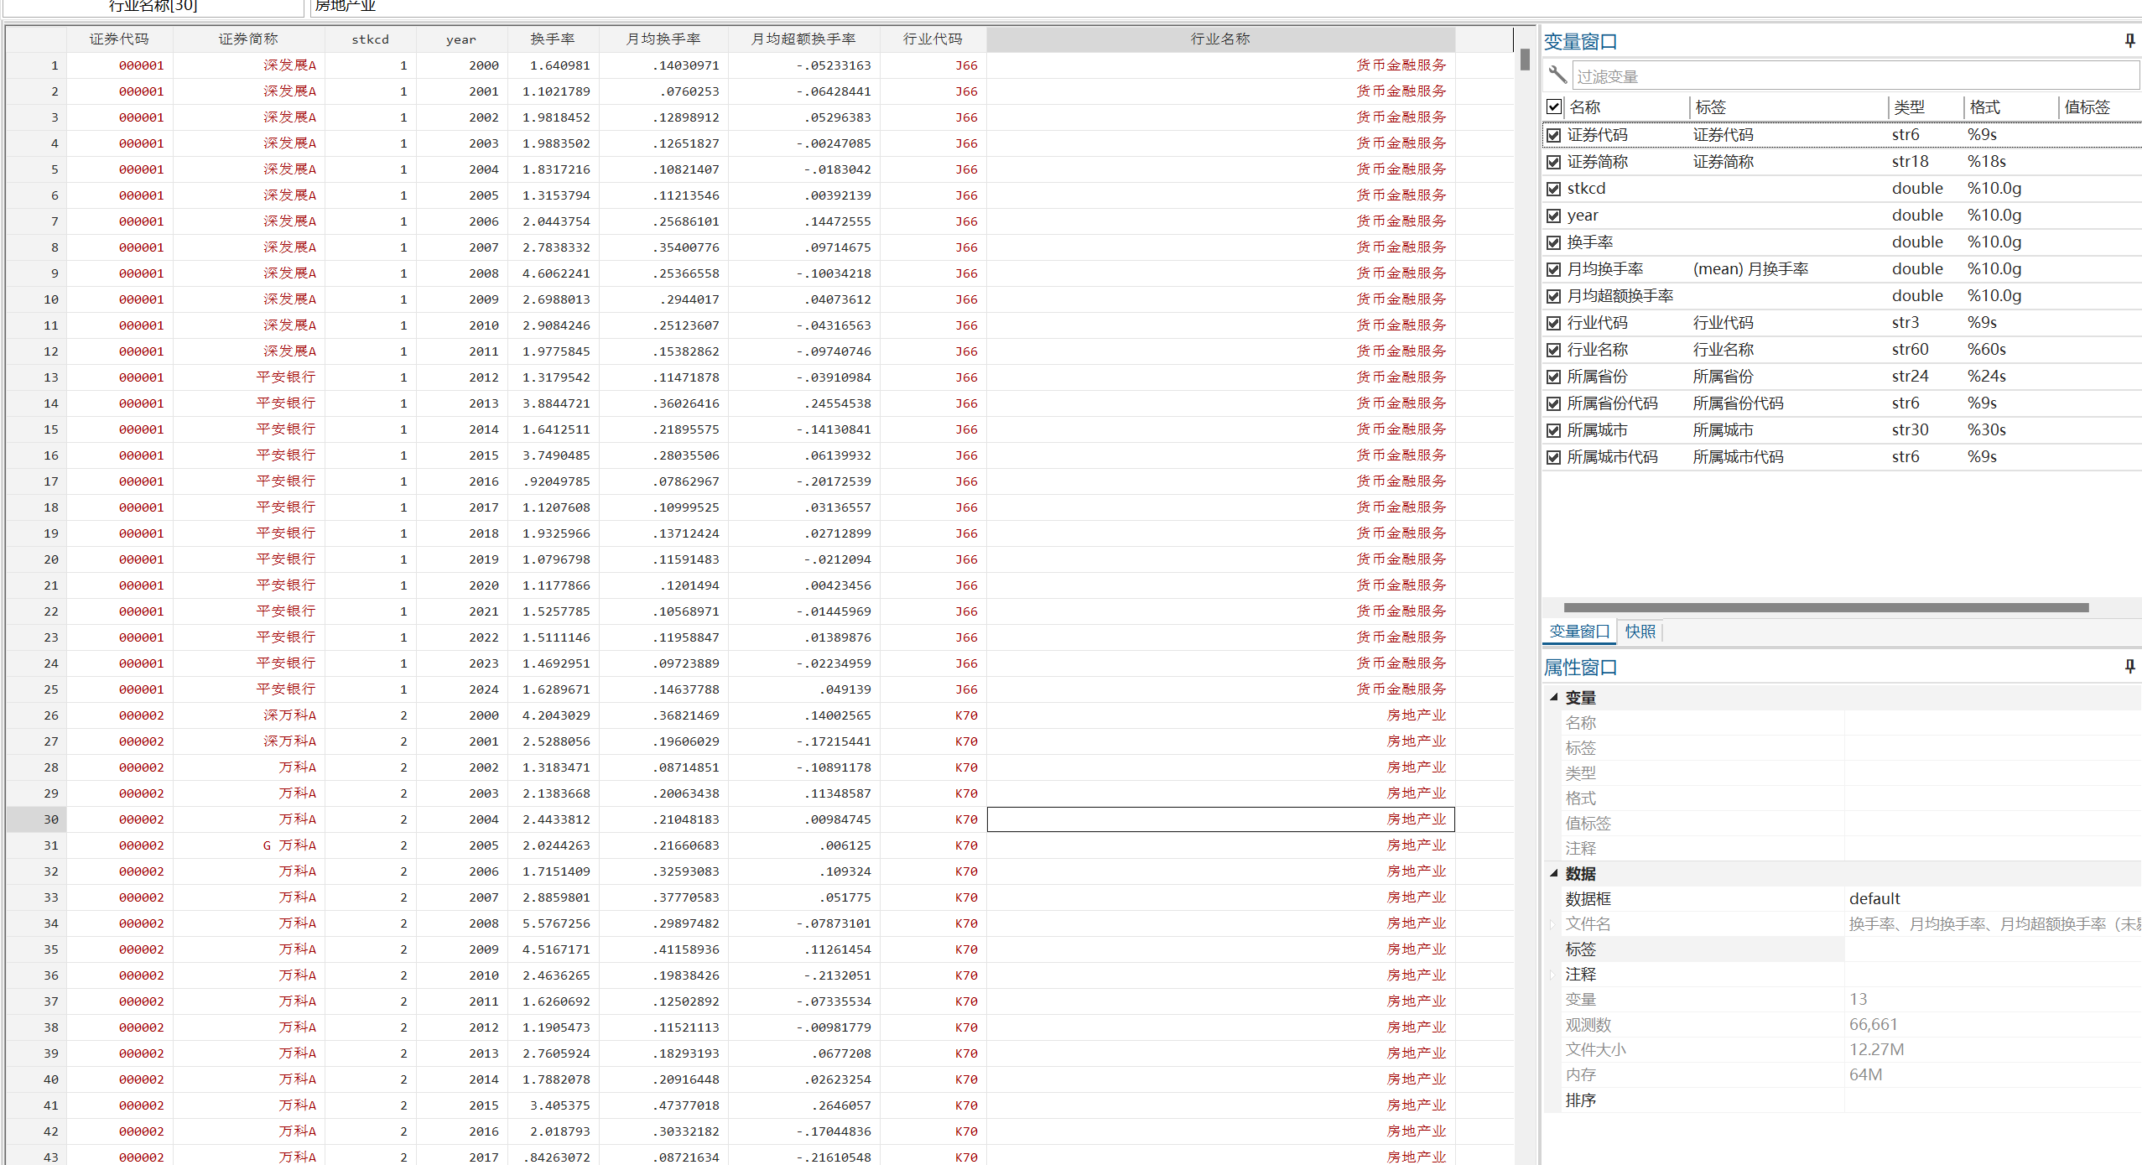Select the 变量窗口 tab

point(1579,632)
